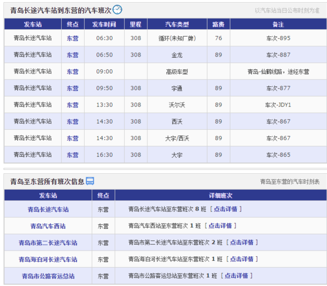Select the 16:30 departure time cell
The image size is (327, 286).
coord(104,155)
